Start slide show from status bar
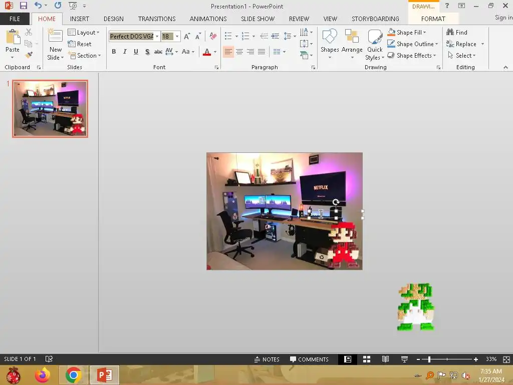Screen dimensions: 513x385 [404, 359]
